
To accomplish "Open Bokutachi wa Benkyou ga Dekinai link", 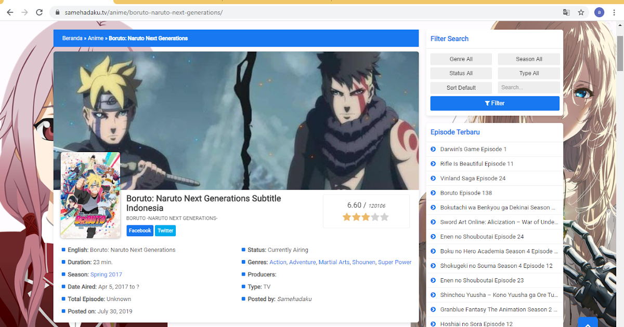I will point(498,208).
